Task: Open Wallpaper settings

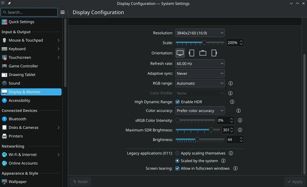Action: tap(31, 182)
